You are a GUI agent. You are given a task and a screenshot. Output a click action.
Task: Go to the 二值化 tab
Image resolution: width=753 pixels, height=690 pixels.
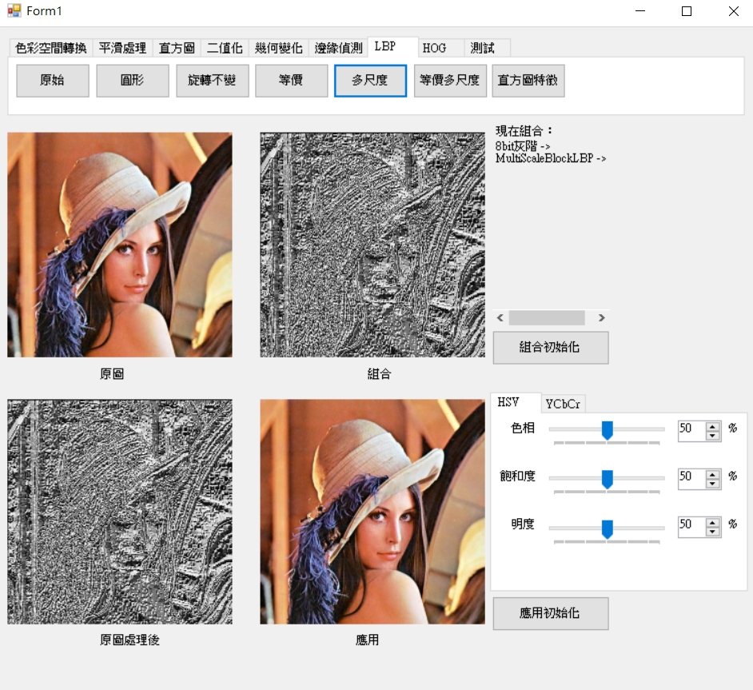coord(225,48)
